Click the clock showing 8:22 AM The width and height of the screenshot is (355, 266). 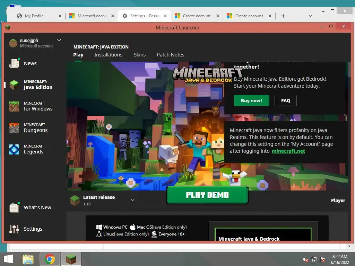coord(340,257)
